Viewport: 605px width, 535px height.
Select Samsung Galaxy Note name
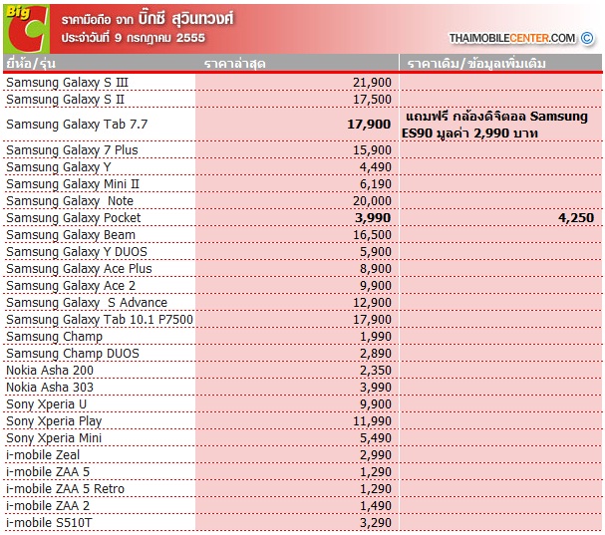70,201
